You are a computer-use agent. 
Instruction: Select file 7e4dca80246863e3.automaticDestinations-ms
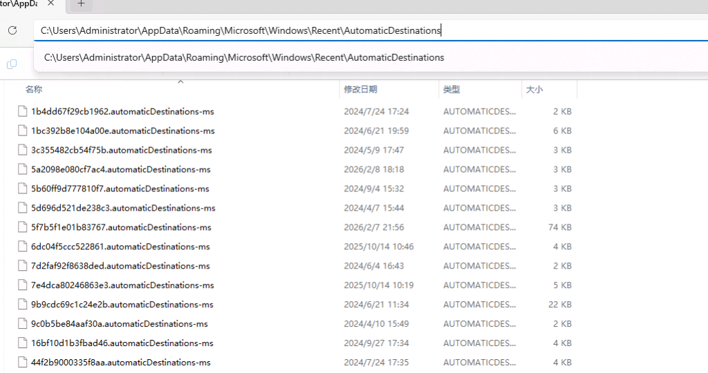(x=122, y=285)
